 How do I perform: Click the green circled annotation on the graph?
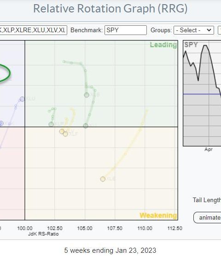(5, 73)
